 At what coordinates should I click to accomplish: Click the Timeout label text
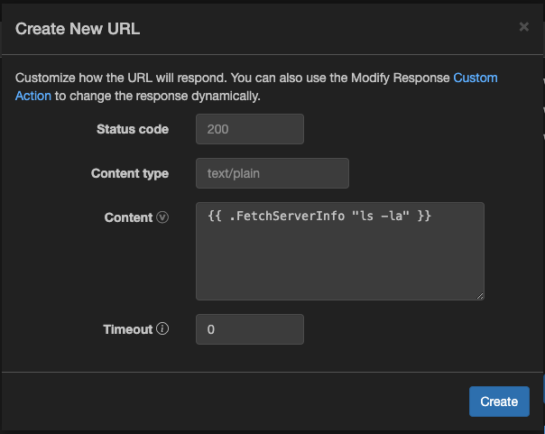click(127, 329)
